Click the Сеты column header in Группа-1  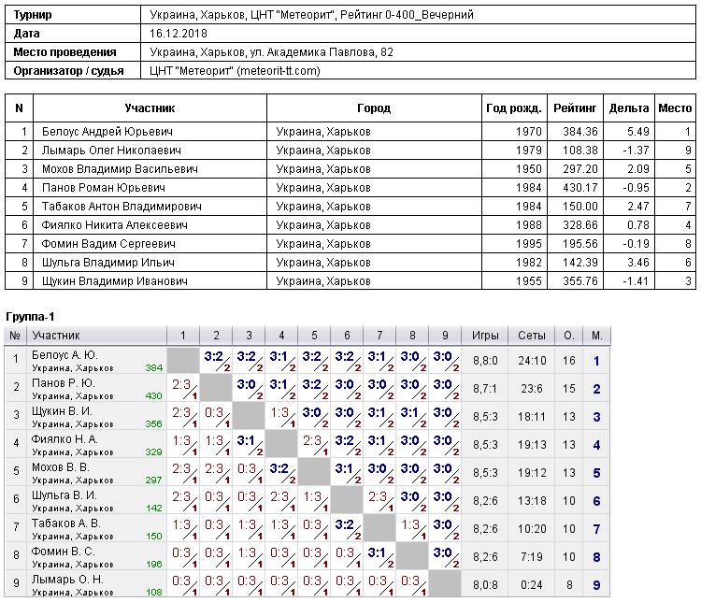[x=532, y=336]
